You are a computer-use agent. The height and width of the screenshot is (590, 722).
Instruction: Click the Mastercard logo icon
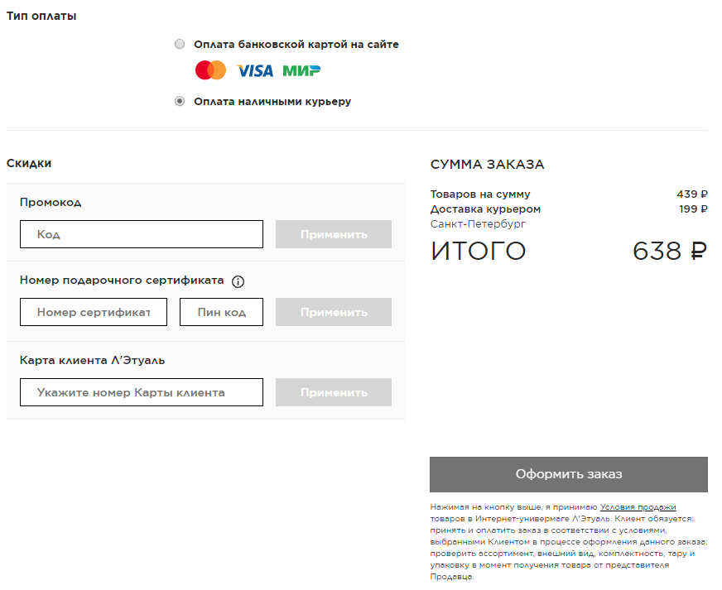point(210,70)
